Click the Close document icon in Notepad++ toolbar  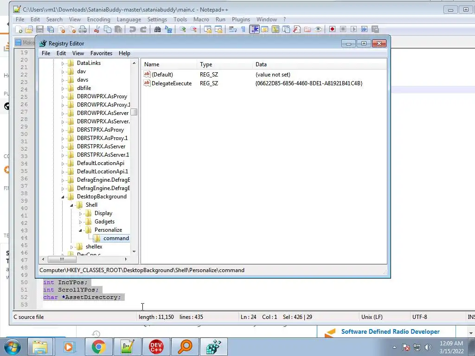click(x=61, y=29)
